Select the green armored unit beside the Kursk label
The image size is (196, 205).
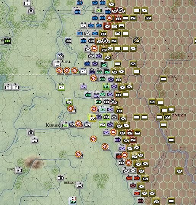65,125
